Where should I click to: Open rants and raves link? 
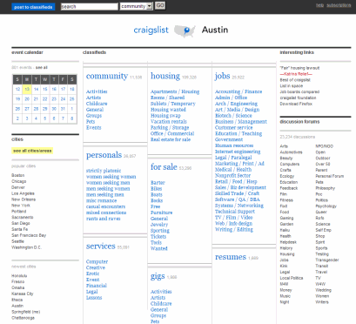pos(104,219)
